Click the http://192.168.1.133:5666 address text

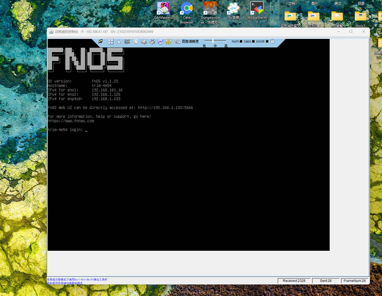(x=166, y=108)
